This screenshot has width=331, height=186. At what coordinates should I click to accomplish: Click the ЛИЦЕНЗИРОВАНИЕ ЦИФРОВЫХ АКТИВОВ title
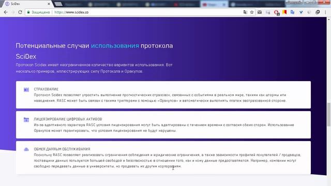click(x=68, y=119)
